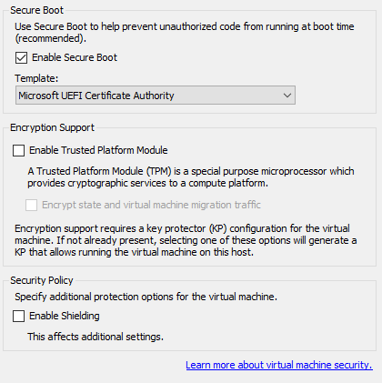Tick the Enable Trusted Platform Module checkbox
Viewport: 382px width, 383px height.
coord(18,150)
